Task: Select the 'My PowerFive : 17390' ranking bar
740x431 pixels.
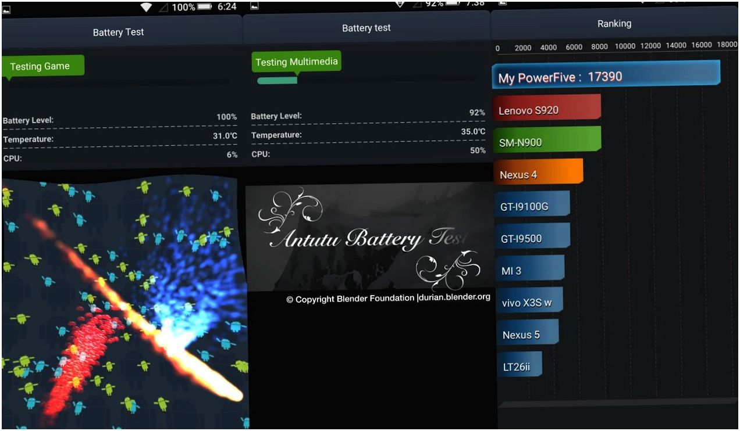Action: [606, 76]
